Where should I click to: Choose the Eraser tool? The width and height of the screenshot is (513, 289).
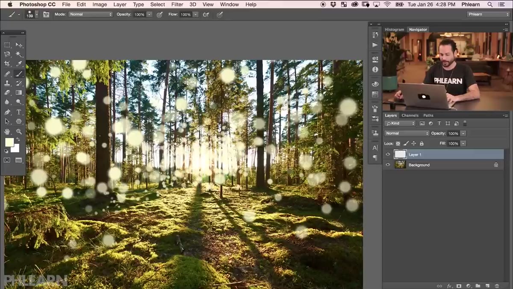coord(7,92)
